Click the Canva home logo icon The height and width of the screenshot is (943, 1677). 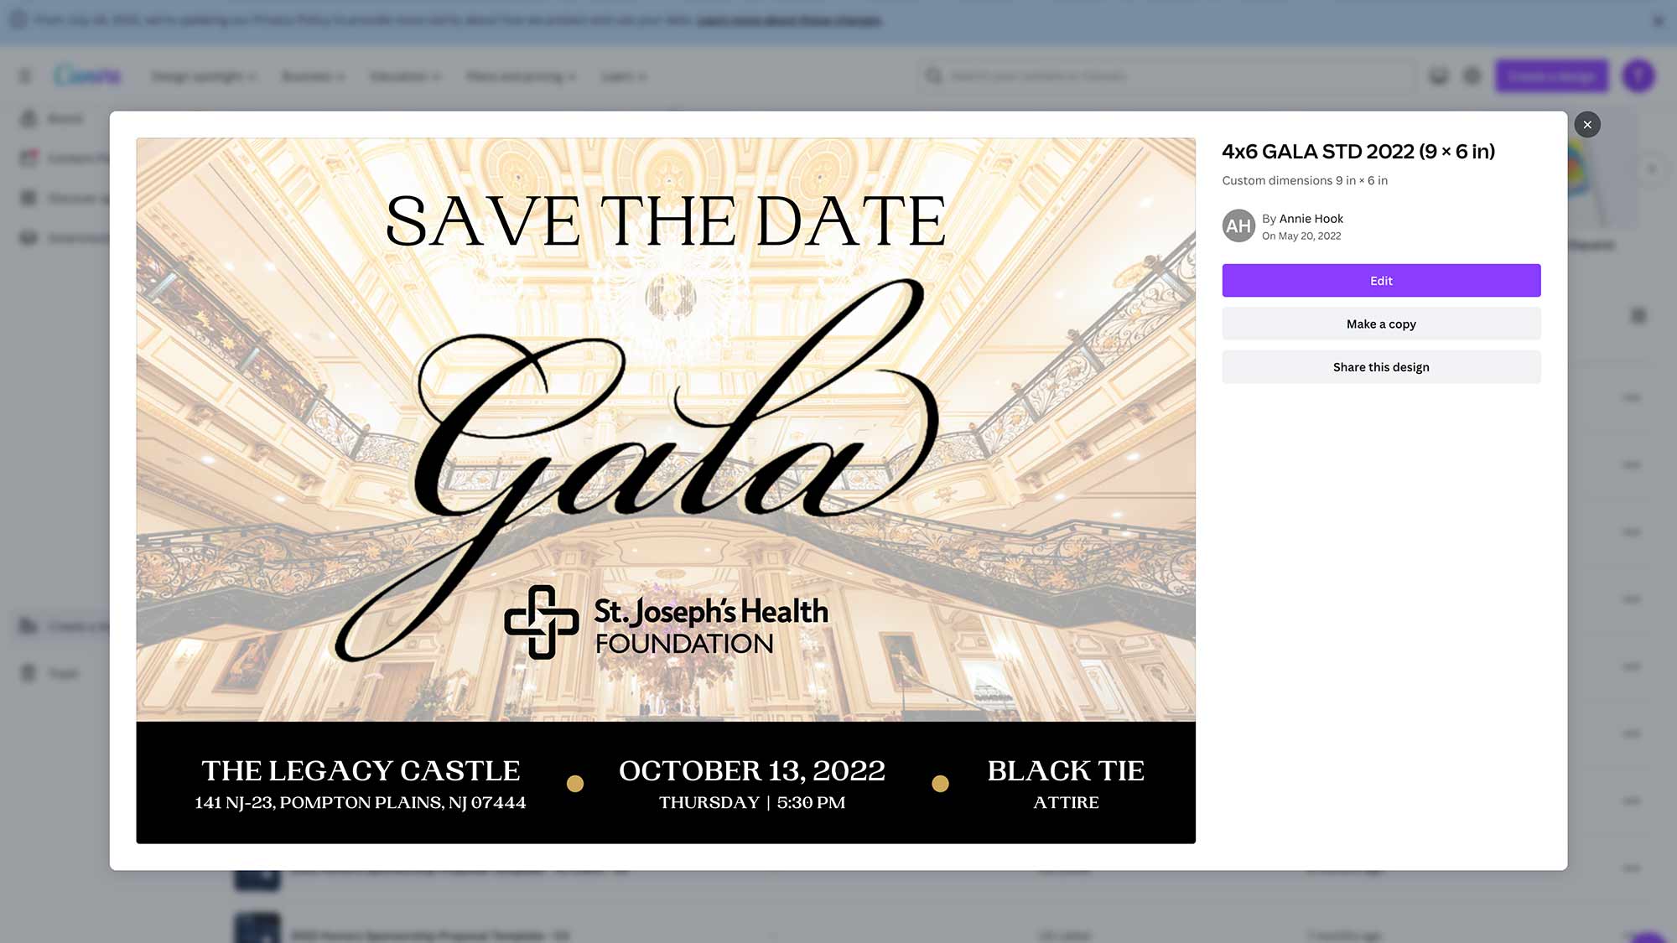tap(87, 76)
